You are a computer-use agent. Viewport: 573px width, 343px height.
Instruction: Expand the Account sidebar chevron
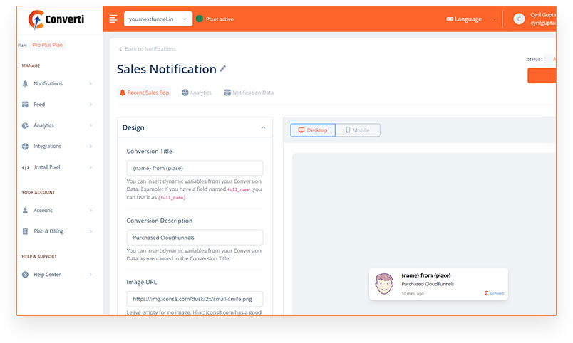pyautogui.click(x=91, y=210)
